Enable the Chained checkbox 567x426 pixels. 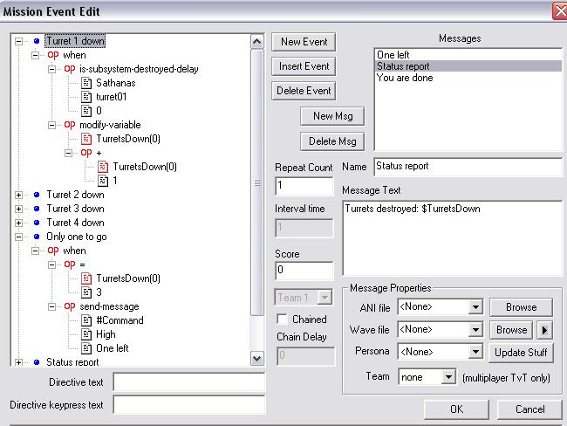tap(282, 319)
